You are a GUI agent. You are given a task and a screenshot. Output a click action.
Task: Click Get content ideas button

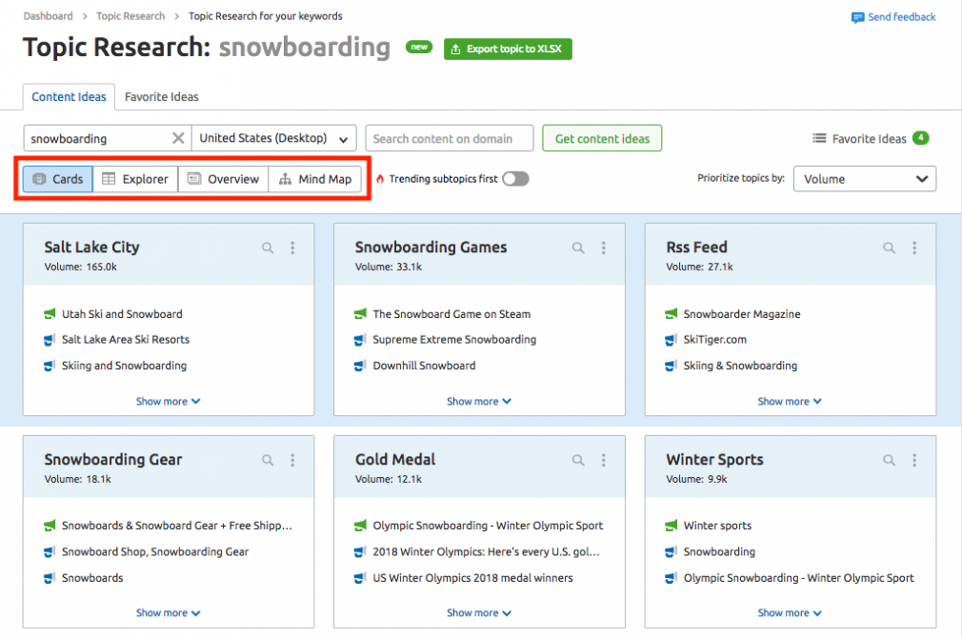602,139
